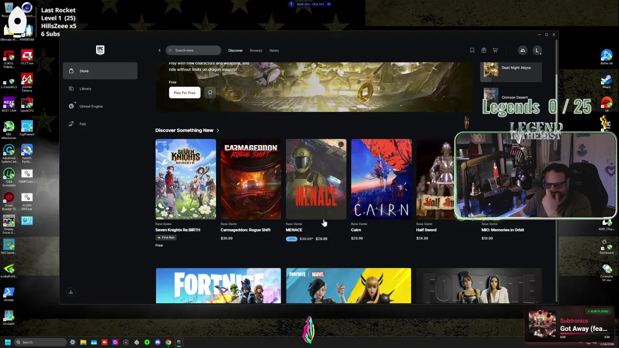
Task: Open the AIDA64 Extreme desktop icon
Action: 27,82
